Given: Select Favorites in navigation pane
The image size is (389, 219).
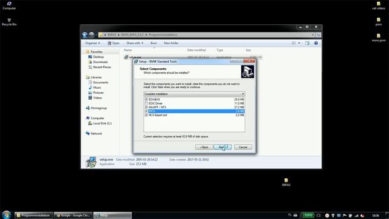Looking at the screenshot, I should coord(97,52).
